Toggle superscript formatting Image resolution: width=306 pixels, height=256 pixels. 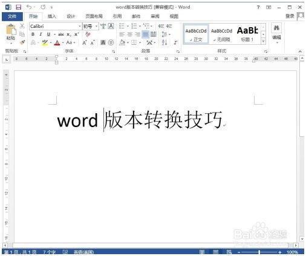tap(77, 34)
